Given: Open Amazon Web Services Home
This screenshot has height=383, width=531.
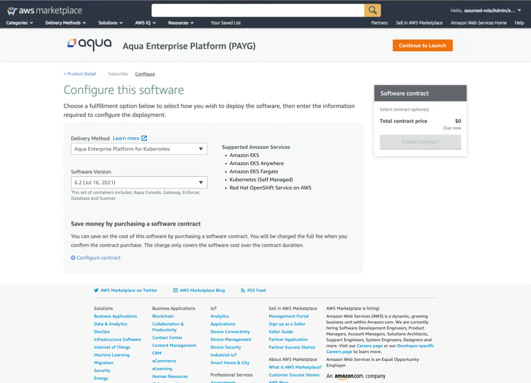Looking at the screenshot, I should 479,23.
